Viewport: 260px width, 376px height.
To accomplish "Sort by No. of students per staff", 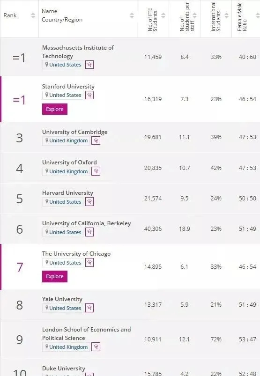I will [x=195, y=15].
